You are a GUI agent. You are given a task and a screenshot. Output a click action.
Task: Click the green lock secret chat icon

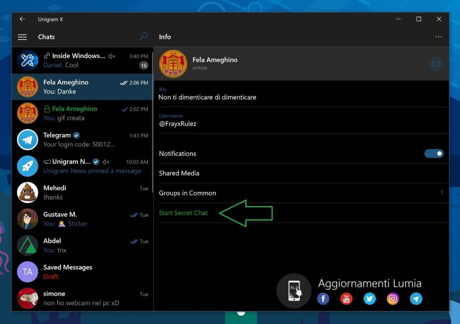[x=47, y=109]
